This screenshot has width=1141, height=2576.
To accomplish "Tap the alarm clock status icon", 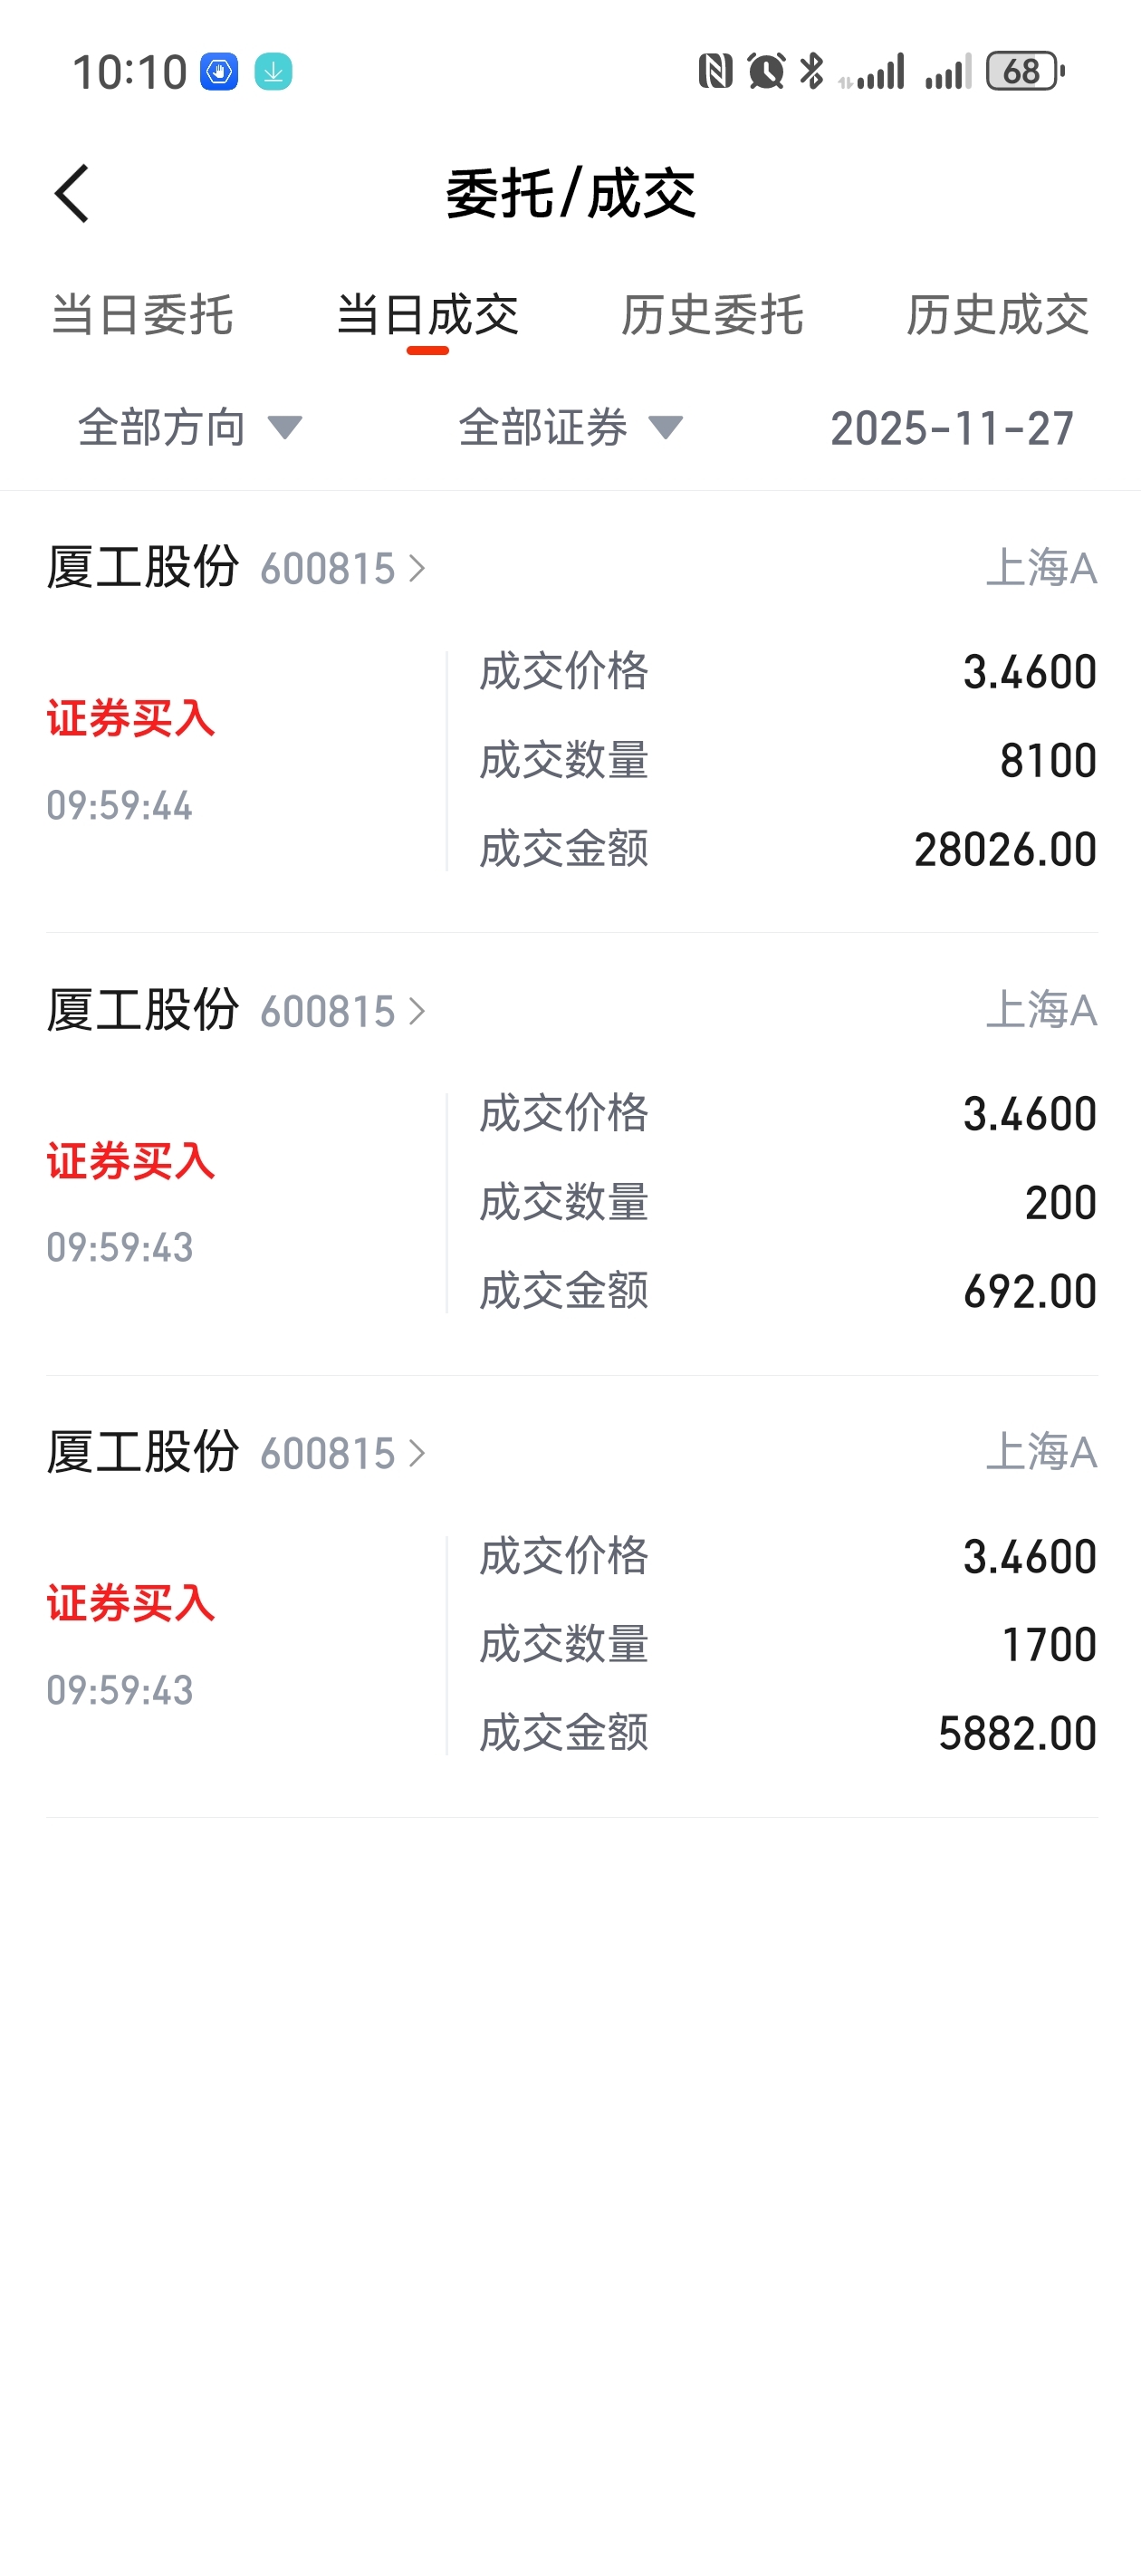I will 766,71.
